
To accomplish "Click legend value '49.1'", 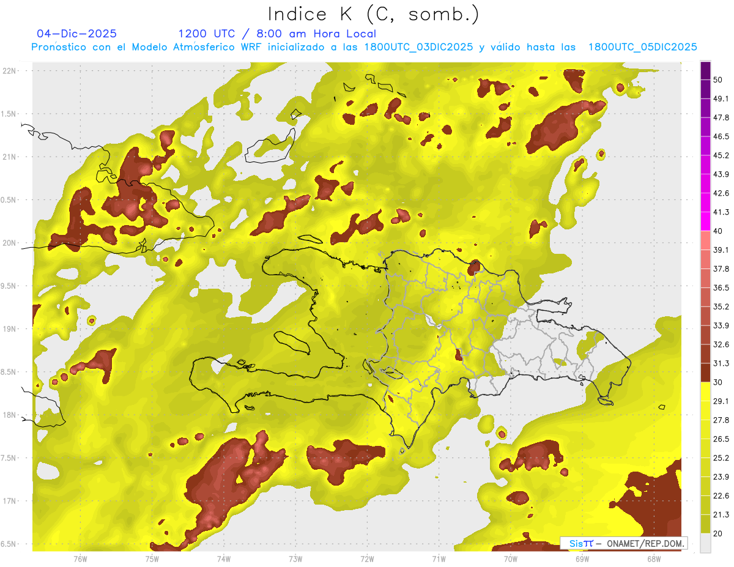I will point(721,98).
